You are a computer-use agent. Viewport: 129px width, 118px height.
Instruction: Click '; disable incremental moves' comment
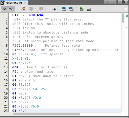[40, 37]
